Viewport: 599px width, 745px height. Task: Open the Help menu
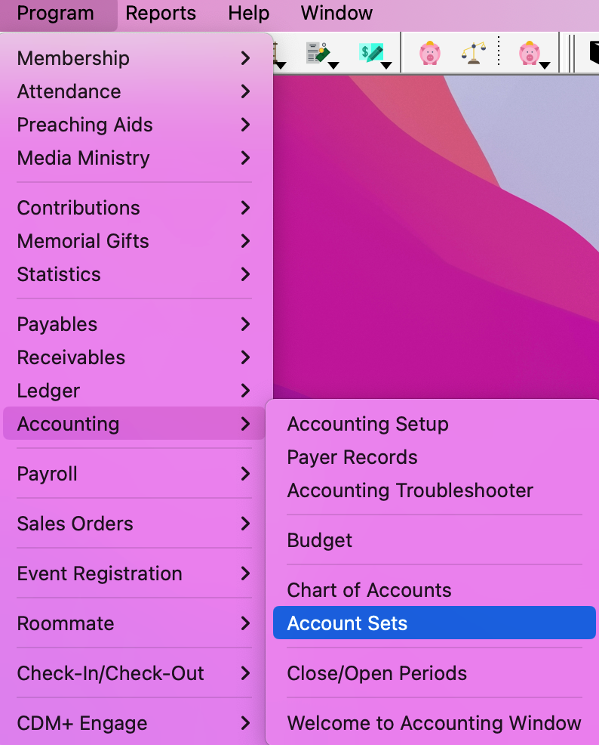pos(248,13)
